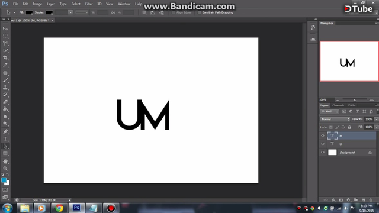
Task: Select the Zoom tool
Action: point(5,169)
